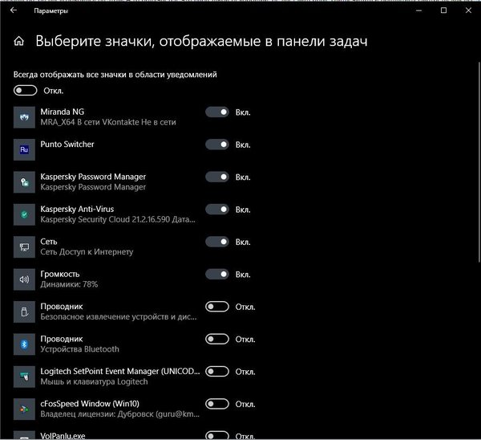This screenshot has height=440, width=481.
Task: Click the VolPanlu.exe label
Action: coord(63,436)
